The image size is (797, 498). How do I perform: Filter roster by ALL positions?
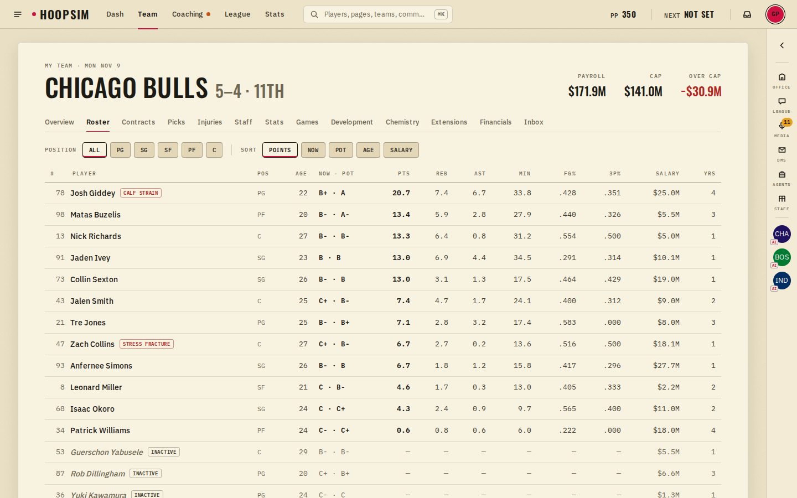click(x=95, y=150)
